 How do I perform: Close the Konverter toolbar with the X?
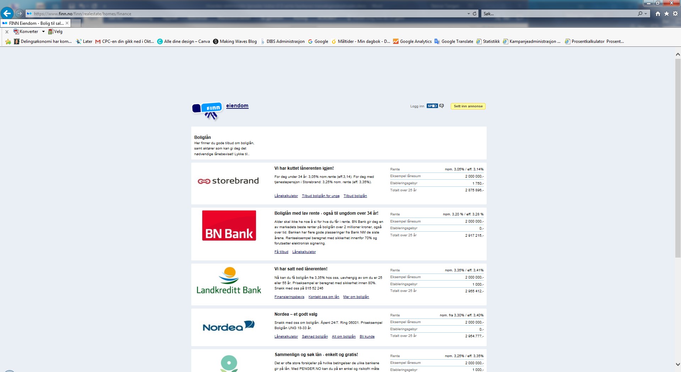click(7, 32)
